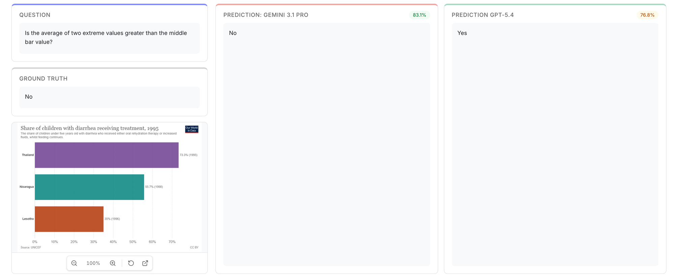The width and height of the screenshot is (674, 280).
Task: Select the purple Thailand bar
Action: [106, 155]
